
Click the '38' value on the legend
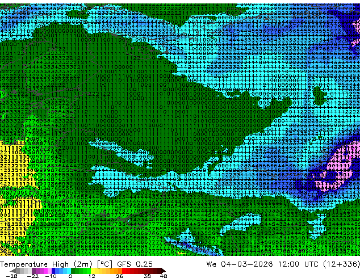(x=148, y=276)
